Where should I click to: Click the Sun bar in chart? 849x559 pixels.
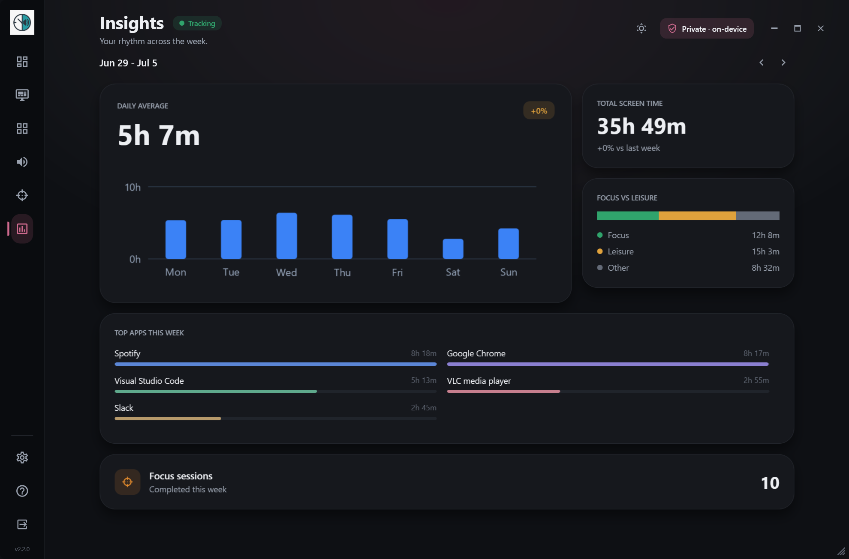(x=509, y=244)
